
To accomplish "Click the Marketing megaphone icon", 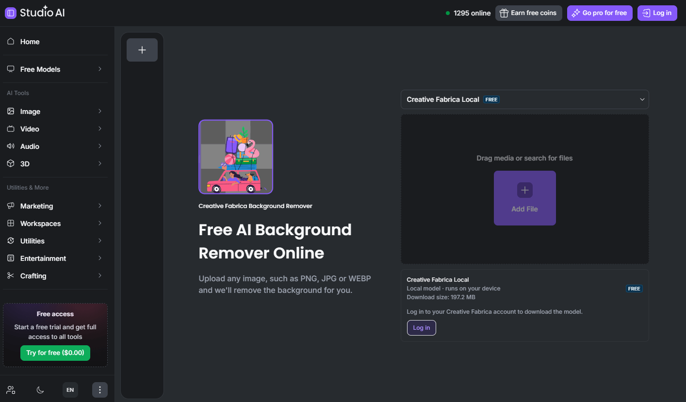I will point(11,206).
